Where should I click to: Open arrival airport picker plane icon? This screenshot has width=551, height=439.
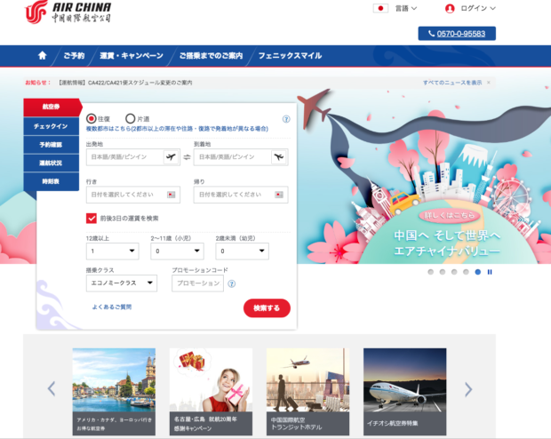(x=279, y=156)
